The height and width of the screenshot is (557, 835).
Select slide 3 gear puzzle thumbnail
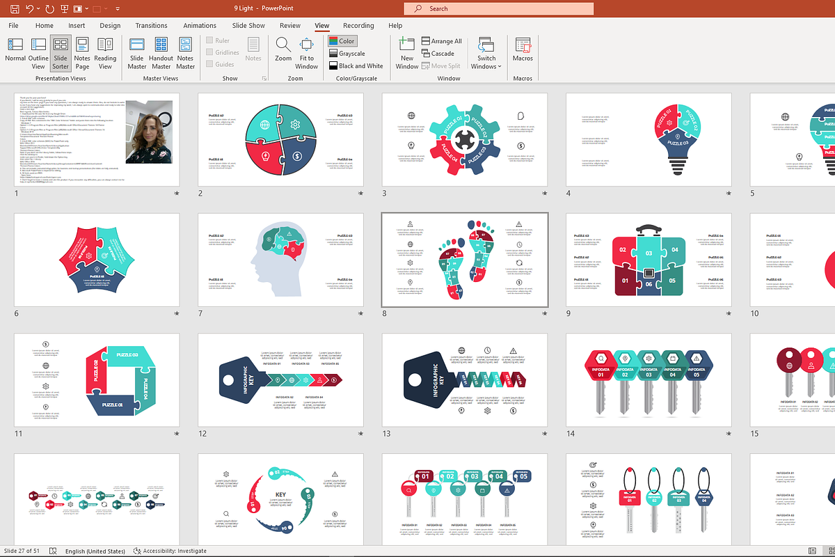click(464, 139)
